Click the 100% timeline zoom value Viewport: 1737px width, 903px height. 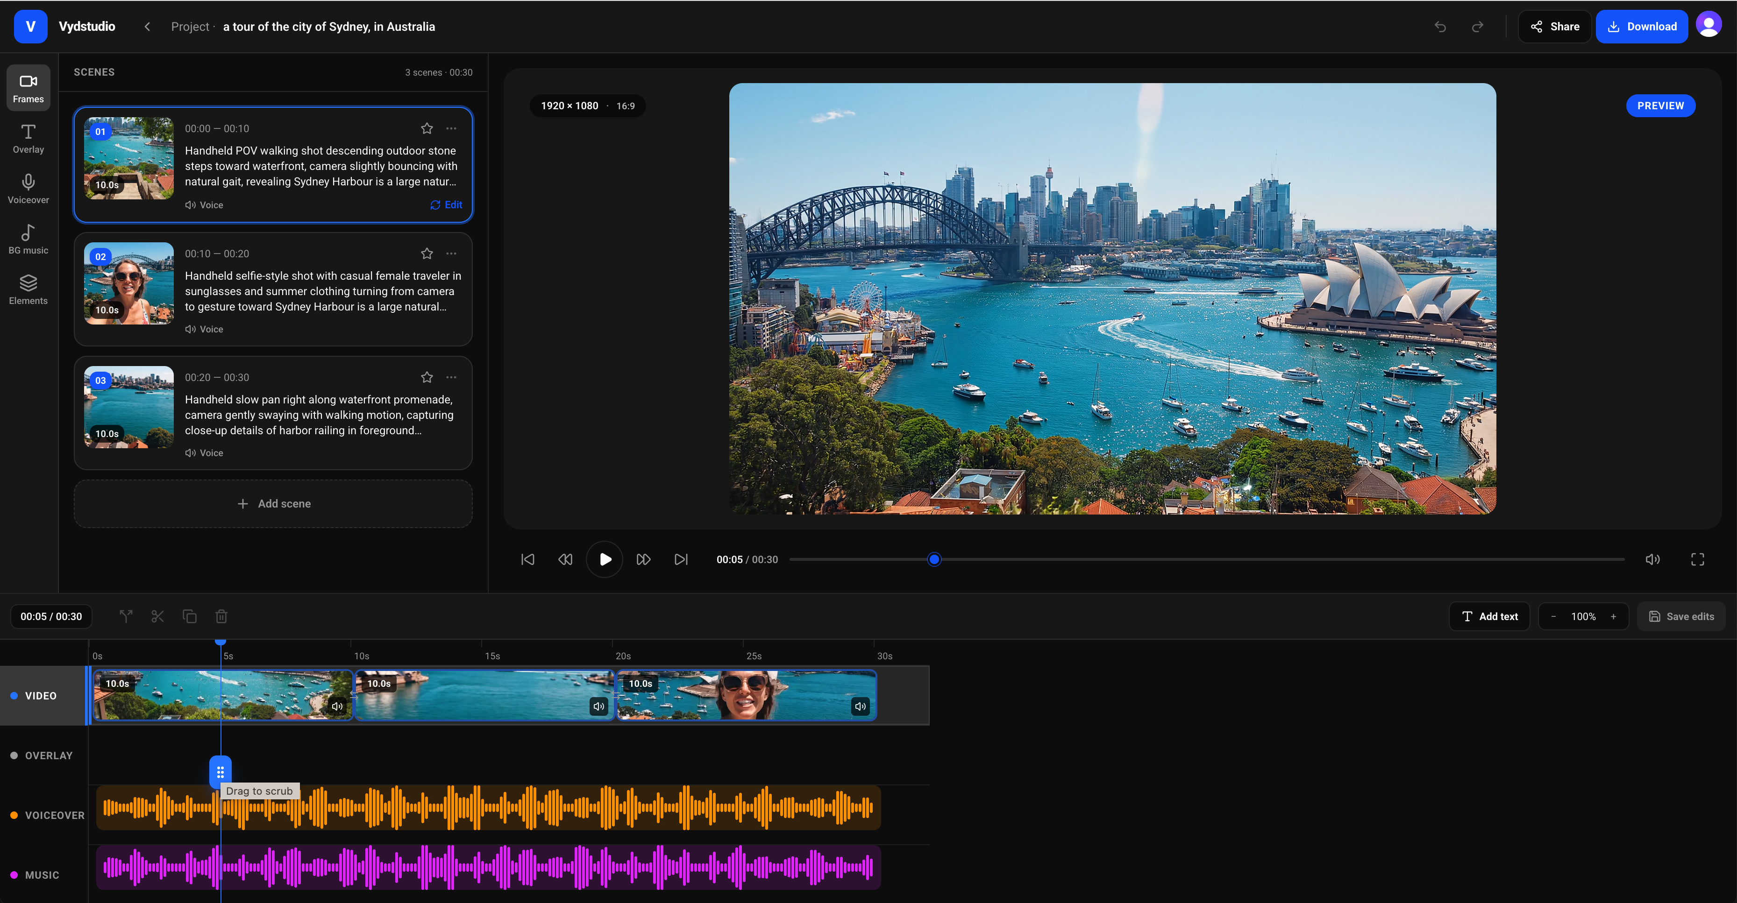[1583, 617]
